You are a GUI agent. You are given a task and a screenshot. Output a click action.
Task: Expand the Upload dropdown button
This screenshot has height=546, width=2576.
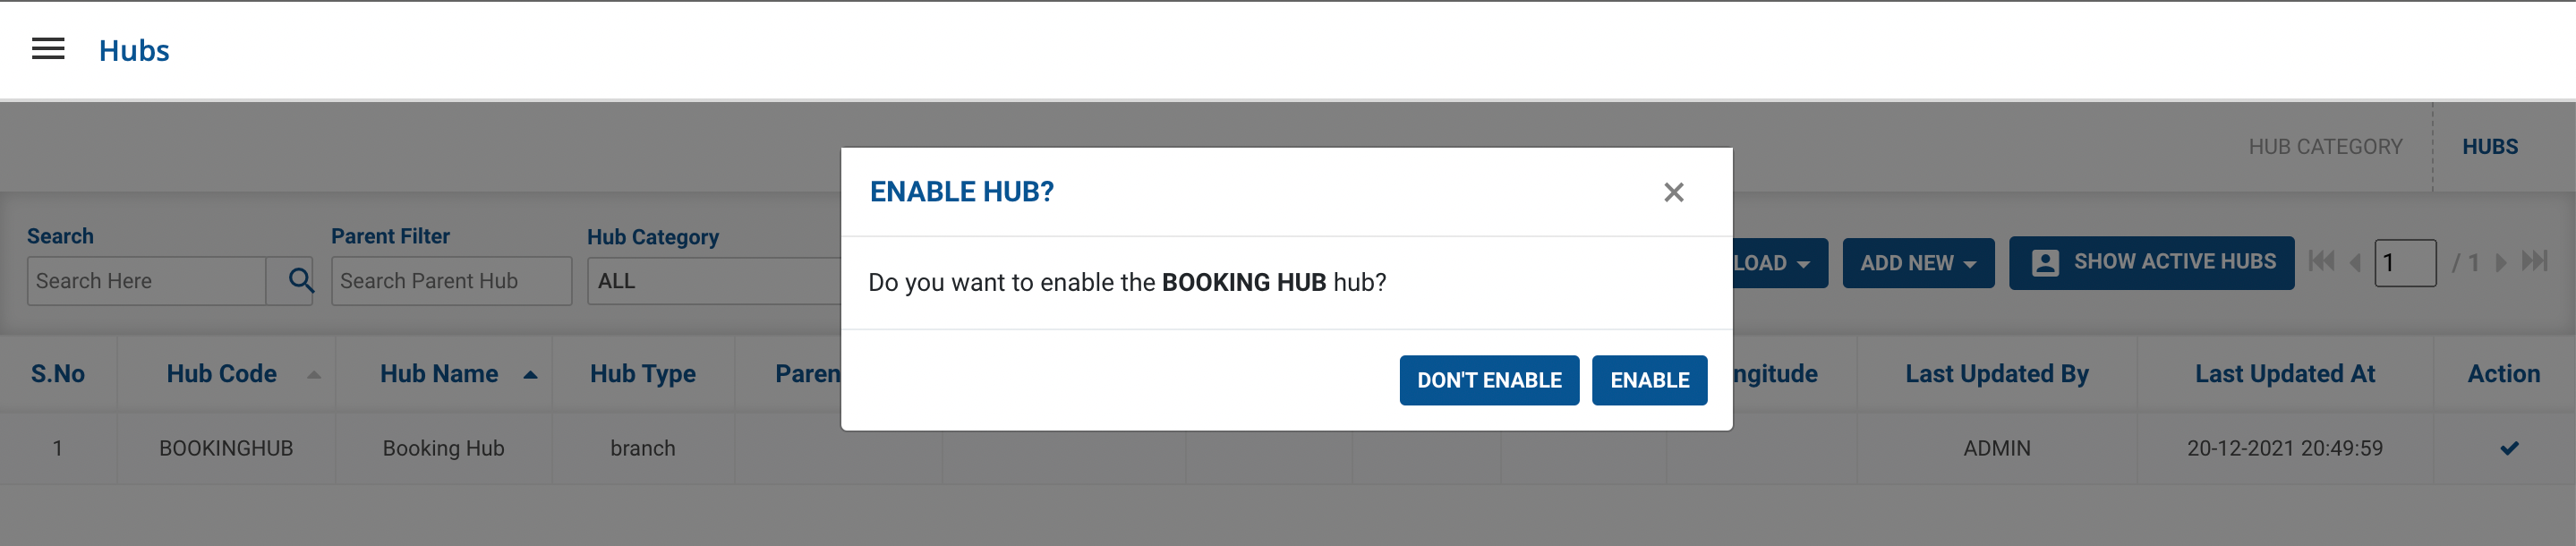click(1779, 263)
